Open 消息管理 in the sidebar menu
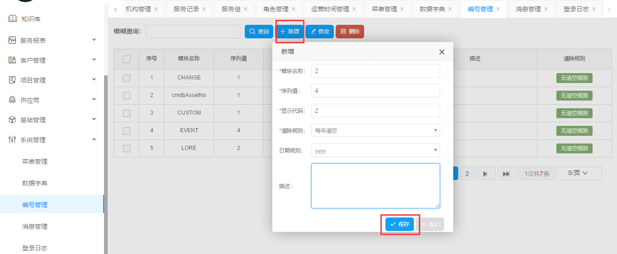The height and width of the screenshot is (254, 617). click(x=35, y=226)
